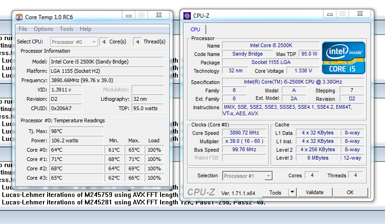
Task: Click the Platform field LGA 1155 (Socket H2)
Action: click(107, 71)
